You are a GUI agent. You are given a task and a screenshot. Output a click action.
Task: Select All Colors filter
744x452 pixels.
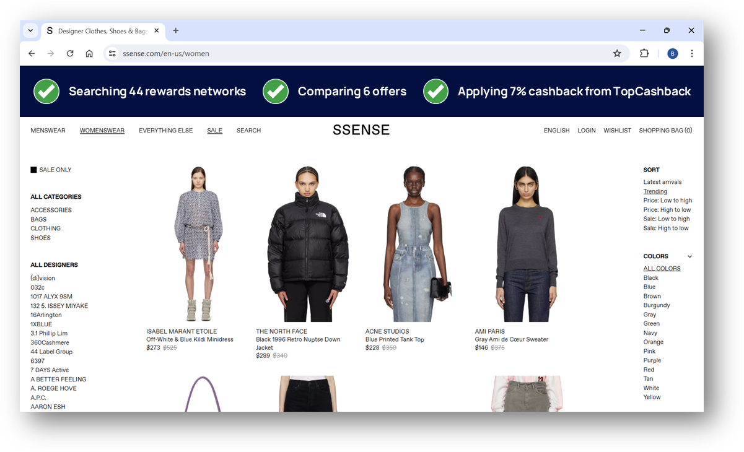(662, 269)
